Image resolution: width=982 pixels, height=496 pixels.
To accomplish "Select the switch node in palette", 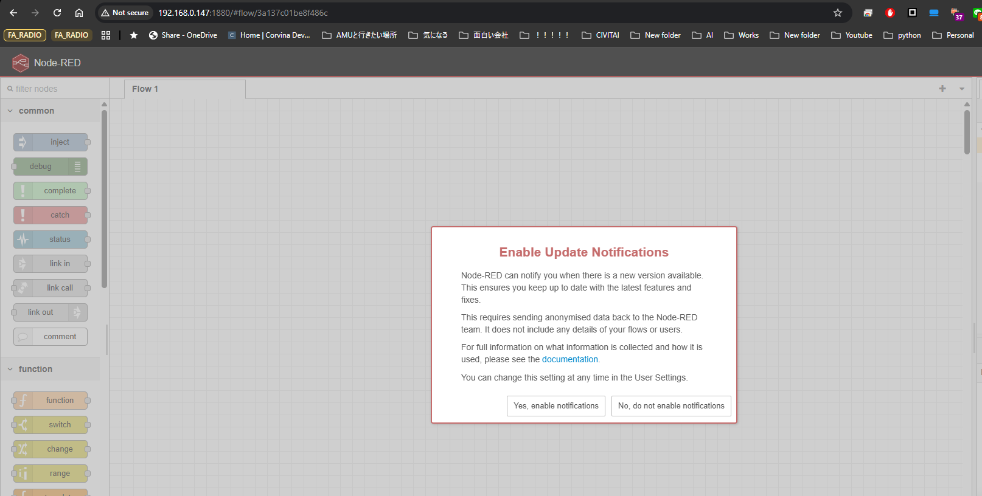I will pyautogui.click(x=50, y=425).
